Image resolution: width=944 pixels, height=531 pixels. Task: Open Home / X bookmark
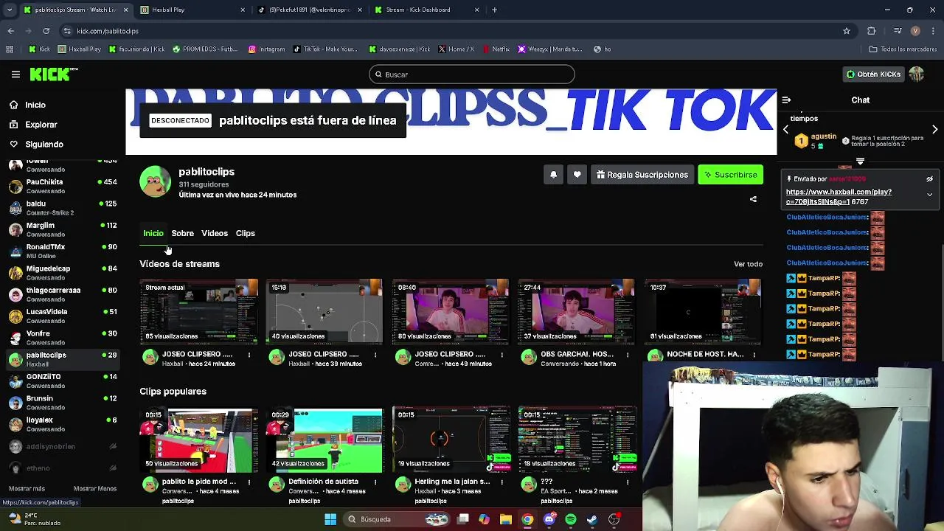point(457,49)
